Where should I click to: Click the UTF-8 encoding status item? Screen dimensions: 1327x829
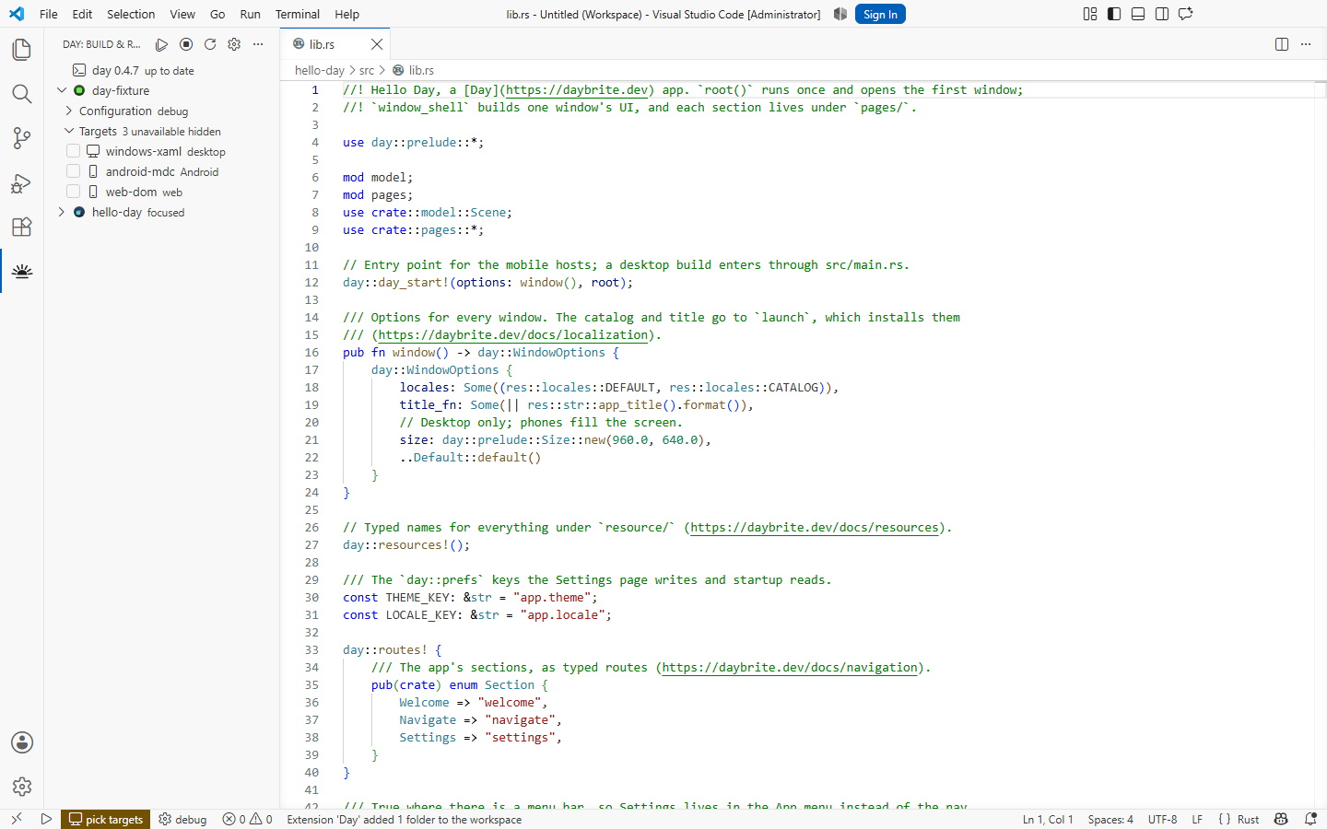pyautogui.click(x=1163, y=819)
